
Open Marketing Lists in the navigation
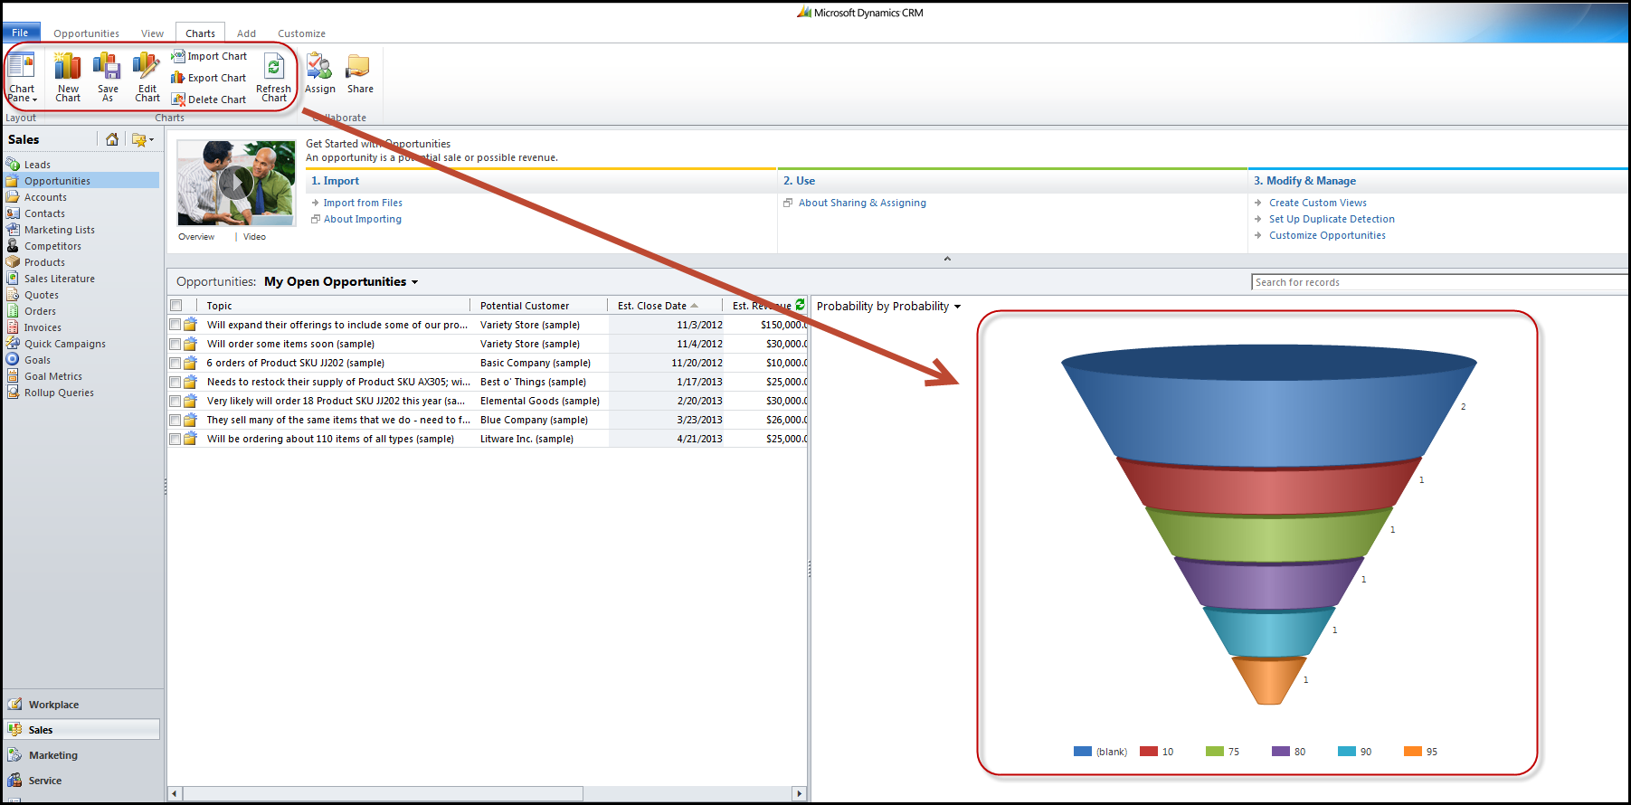[x=59, y=230]
